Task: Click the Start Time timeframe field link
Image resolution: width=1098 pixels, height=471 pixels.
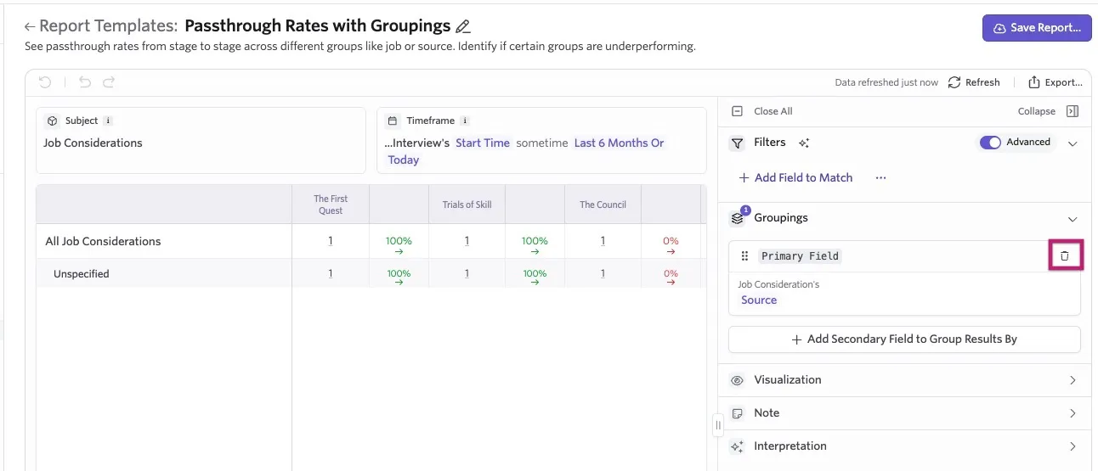Action: click(483, 143)
